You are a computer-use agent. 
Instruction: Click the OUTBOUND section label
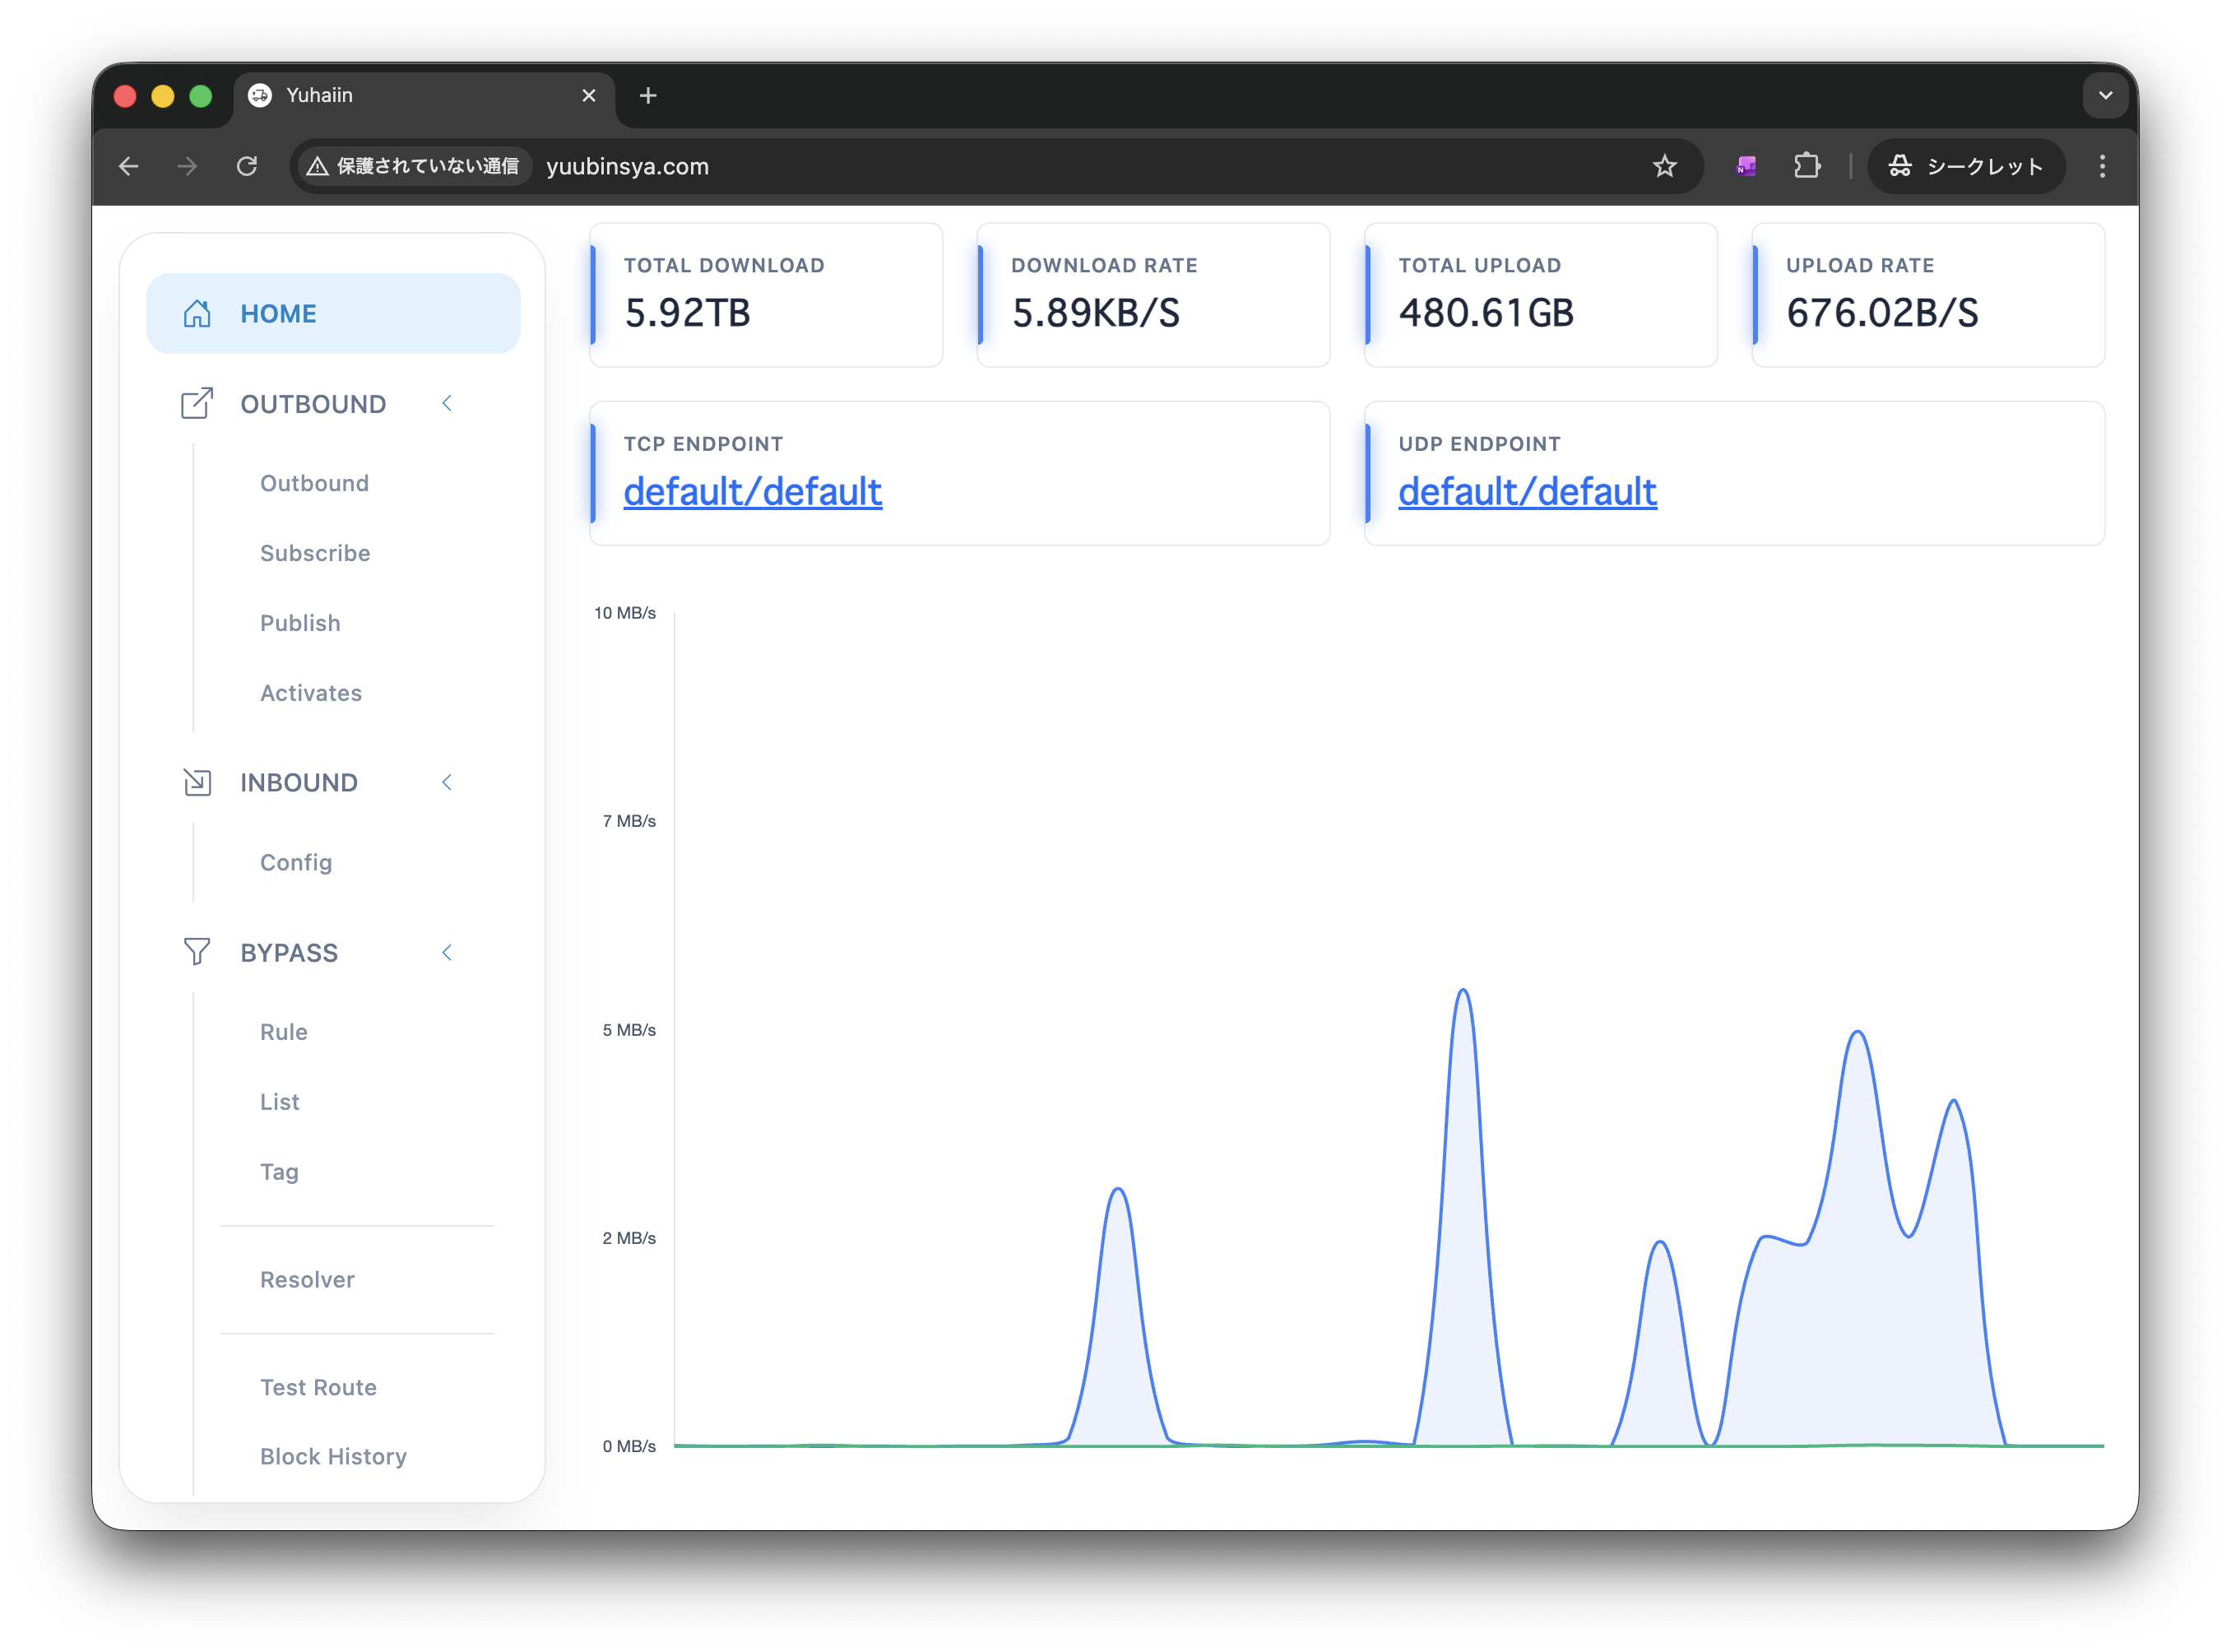pyautogui.click(x=313, y=404)
